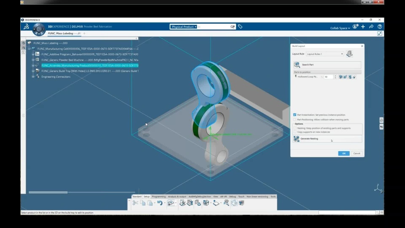Click the highlighted Build Layout toolbar icon
The image size is (405, 228).
[x=234, y=203]
